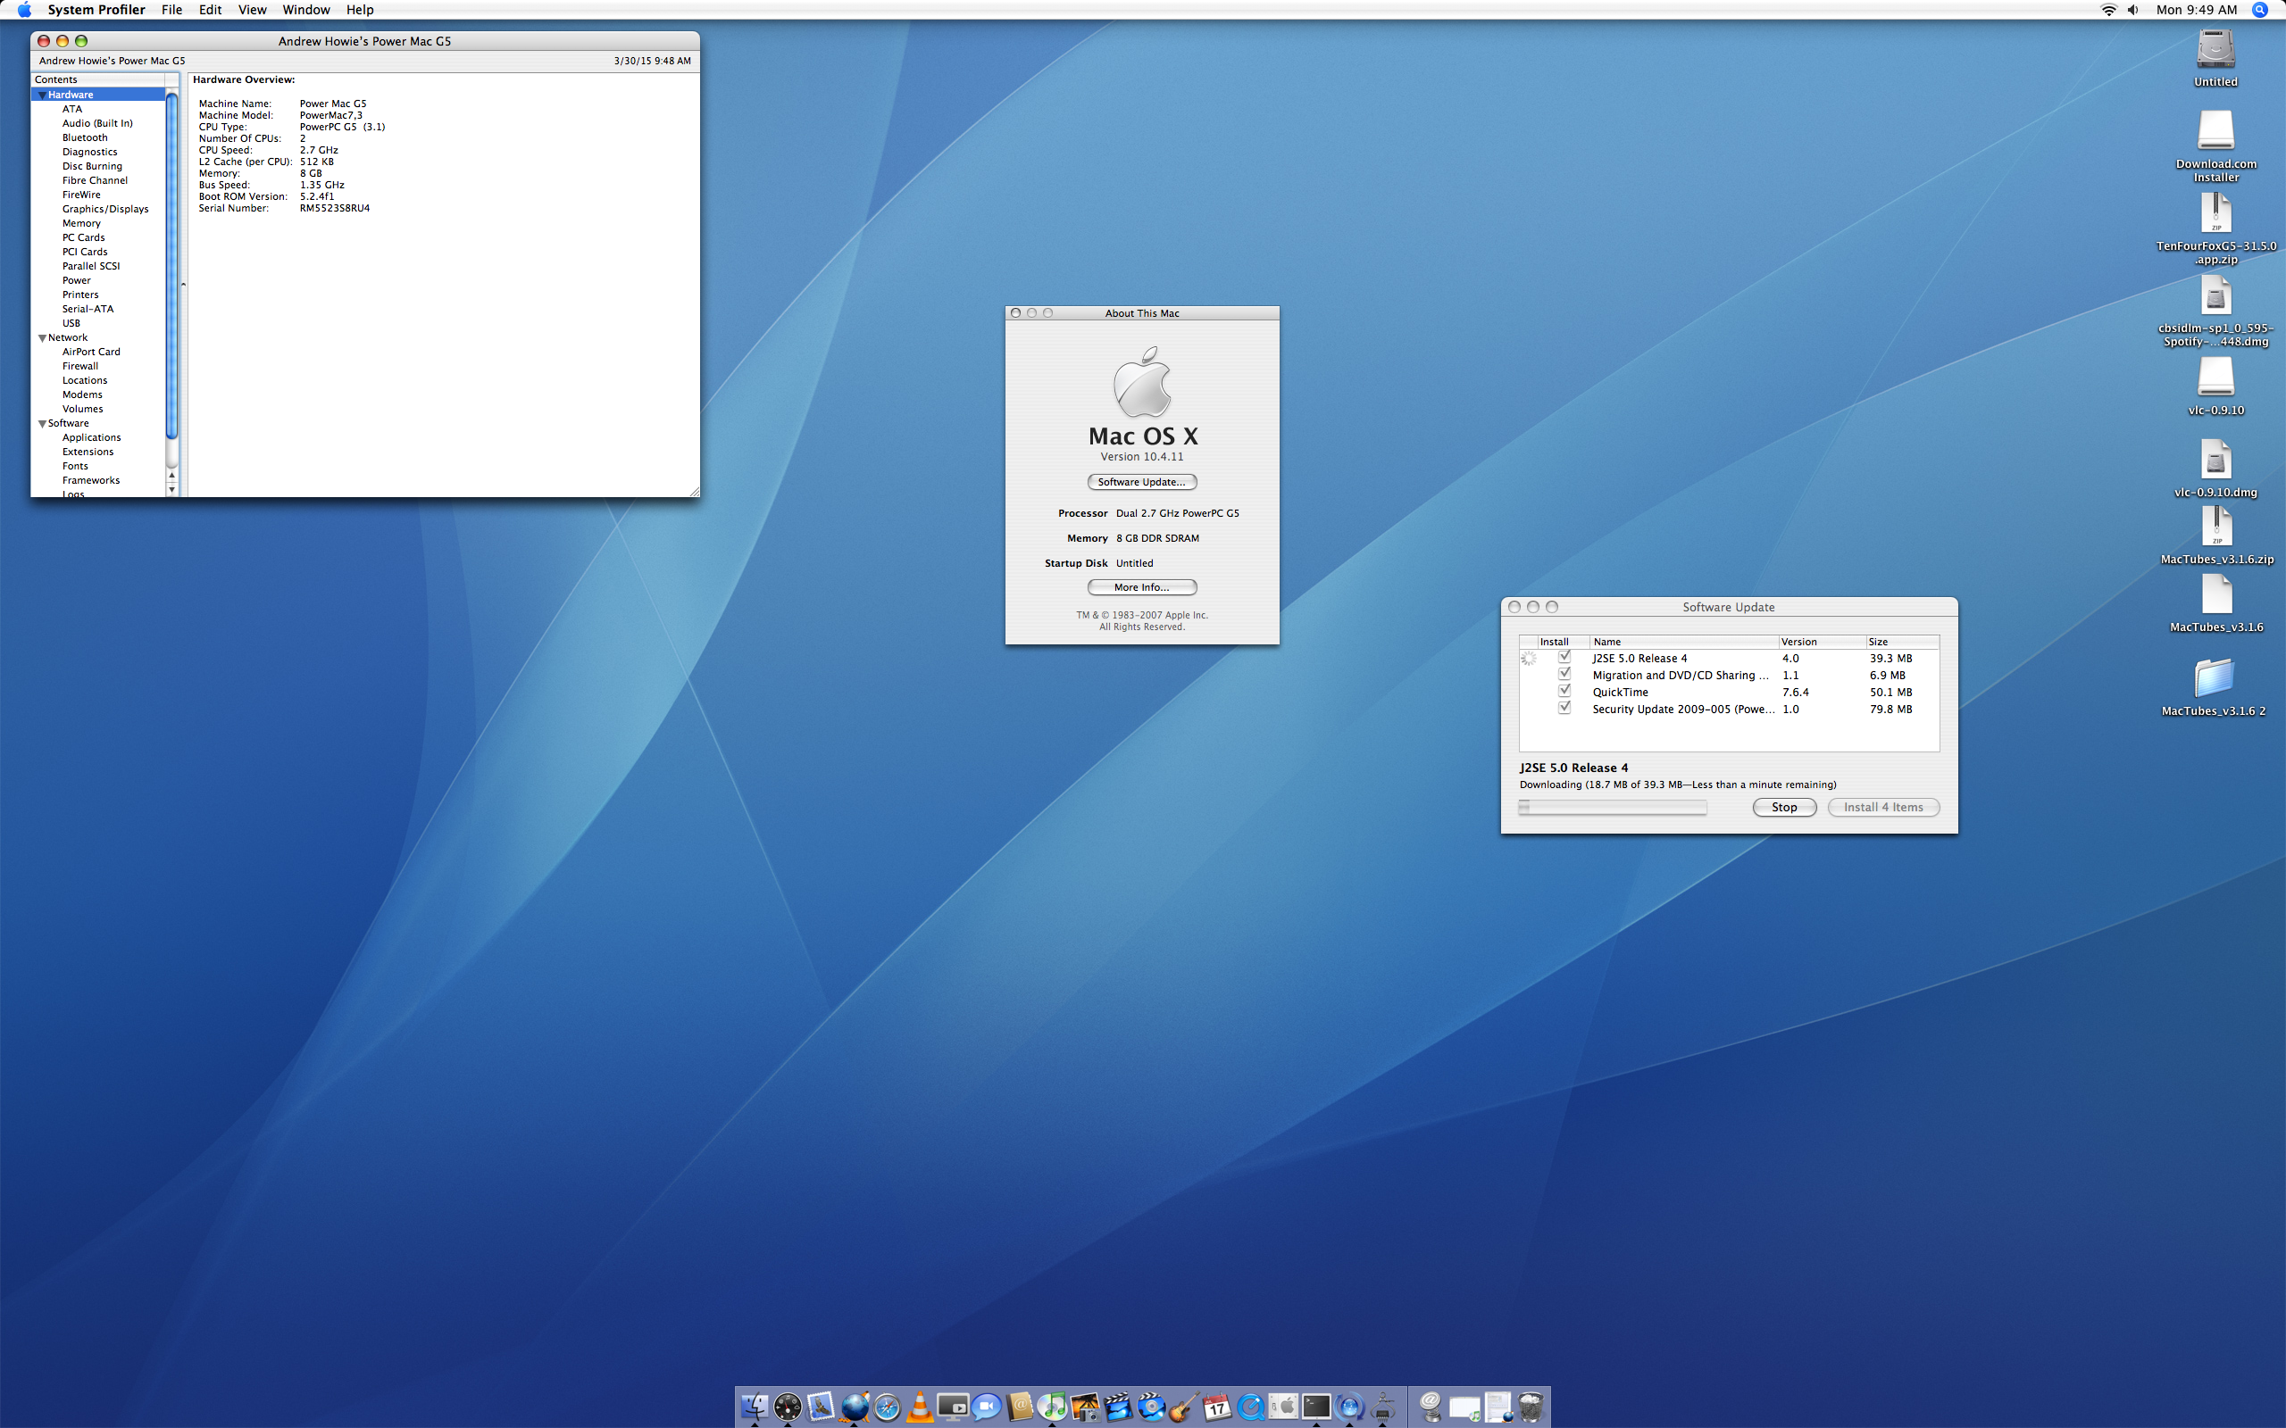Click the J2SE download progress bar
Screen dimensions: 2286x1428
coord(1612,808)
